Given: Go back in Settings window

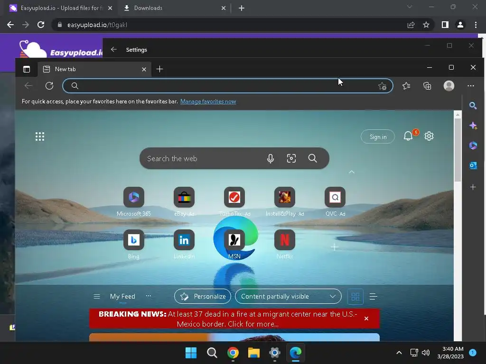Looking at the screenshot, I should pos(114,49).
